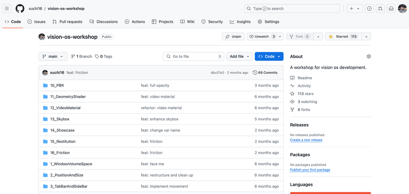
Task: Focus the Go to file input
Action: pos(194,57)
